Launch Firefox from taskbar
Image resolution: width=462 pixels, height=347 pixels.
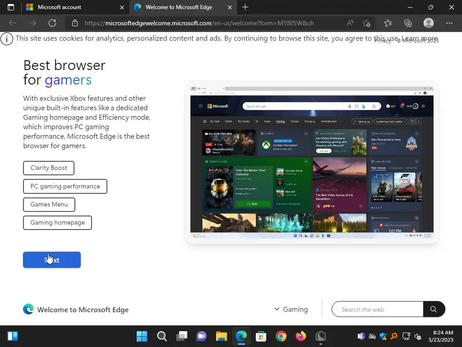(301, 336)
